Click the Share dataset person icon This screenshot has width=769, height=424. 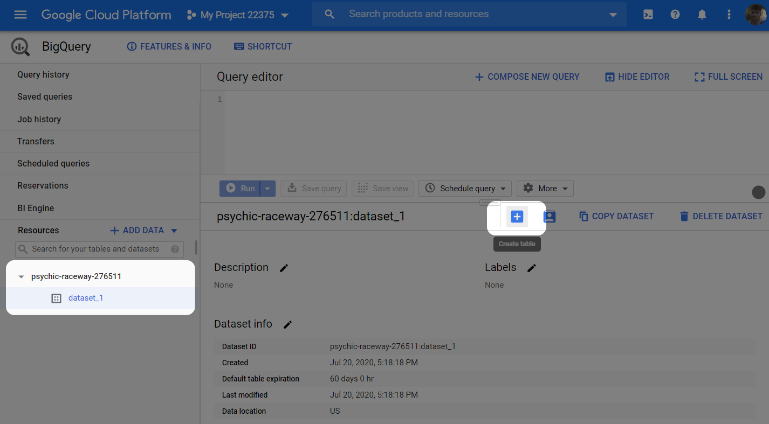(x=550, y=217)
